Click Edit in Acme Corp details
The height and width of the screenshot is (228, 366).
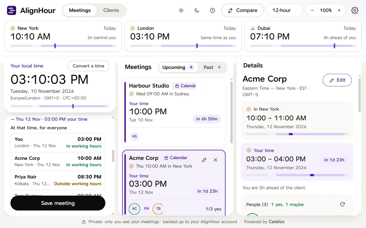(337, 80)
